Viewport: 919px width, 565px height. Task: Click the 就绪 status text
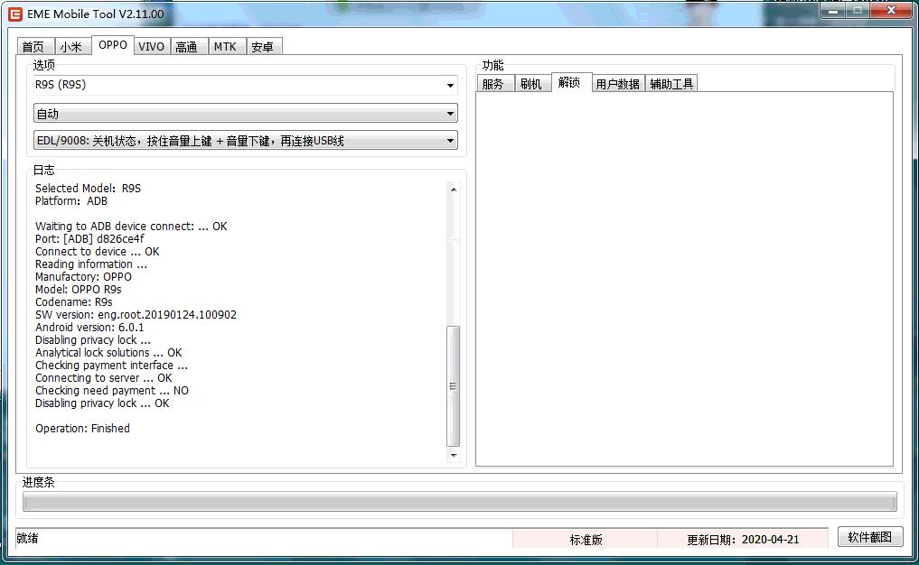point(27,538)
